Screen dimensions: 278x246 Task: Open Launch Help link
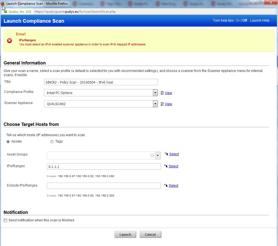click(259, 20)
